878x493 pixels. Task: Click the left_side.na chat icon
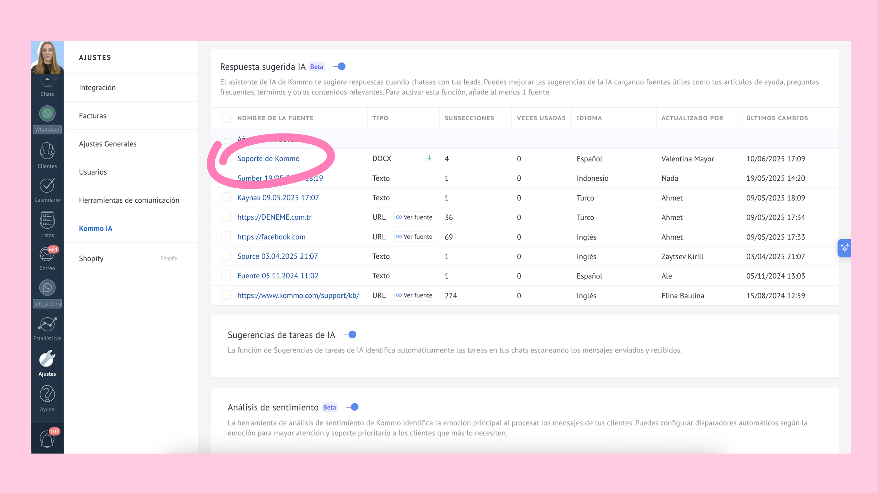coord(47,288)
